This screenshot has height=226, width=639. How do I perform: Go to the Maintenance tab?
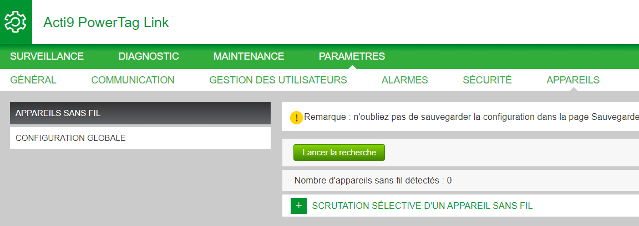pos(248,56)
